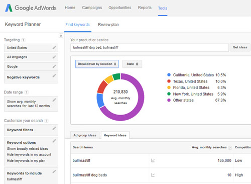Open the State dropdown
This screenshot has height=184, width=251.
132,64
